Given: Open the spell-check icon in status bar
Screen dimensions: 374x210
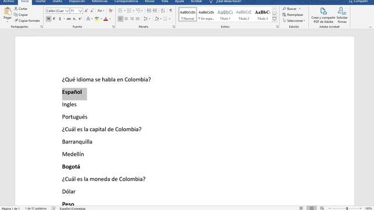Looking at the screenshot, I should [x=53, y=208].
